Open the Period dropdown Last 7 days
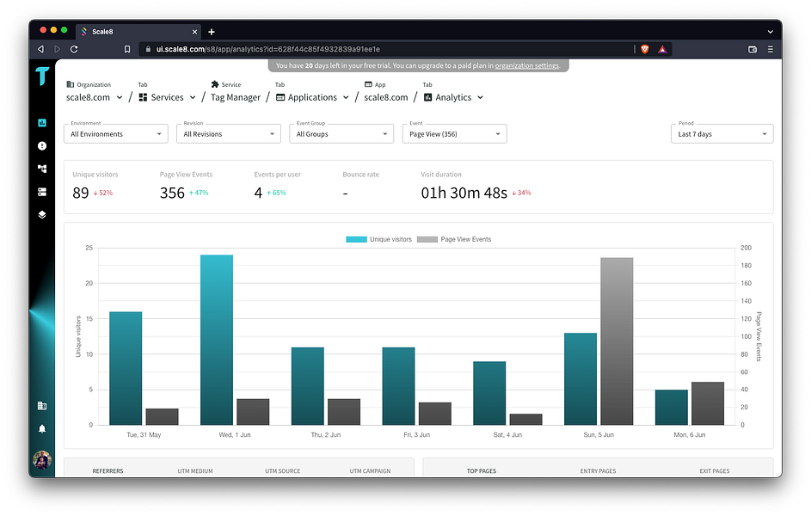811x516 pixels. (722, 134)
